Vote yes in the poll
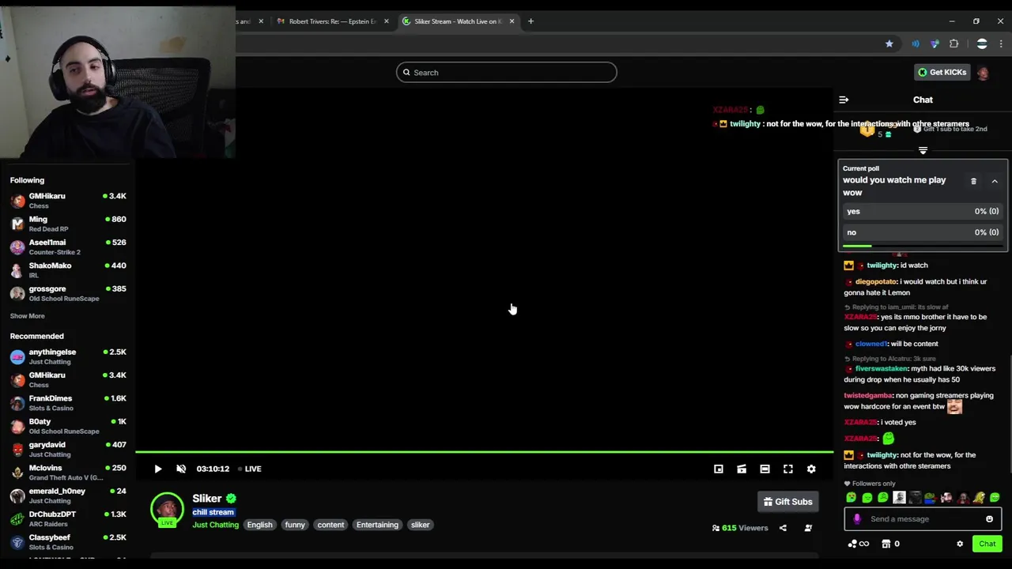Screen dimensions: 1012x569 pyautogui.click(x=923, y=211)
